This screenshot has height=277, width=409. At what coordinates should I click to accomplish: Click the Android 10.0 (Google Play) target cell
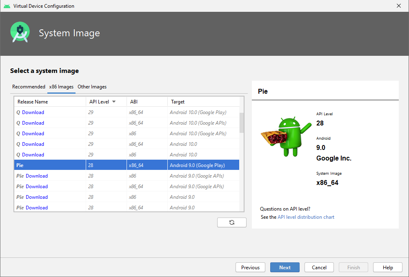click(x=203, y=112)
